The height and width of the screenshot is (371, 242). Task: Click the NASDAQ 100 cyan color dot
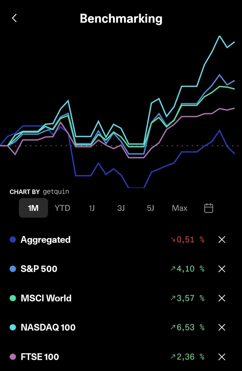coord(13,327)
